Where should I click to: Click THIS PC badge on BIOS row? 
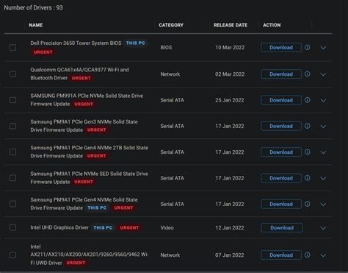135,43
